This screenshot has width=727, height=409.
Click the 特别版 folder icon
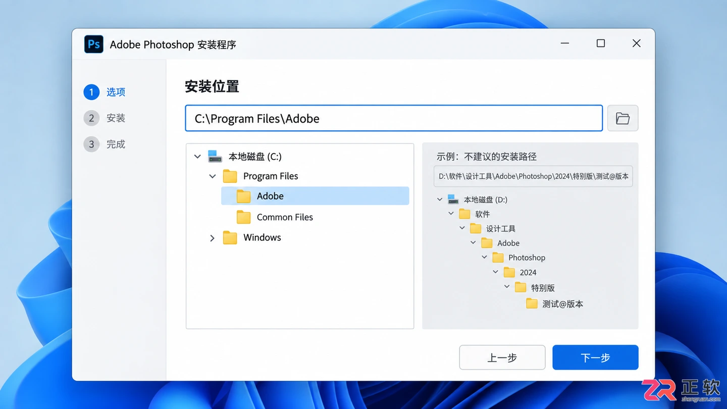[521, 288]
